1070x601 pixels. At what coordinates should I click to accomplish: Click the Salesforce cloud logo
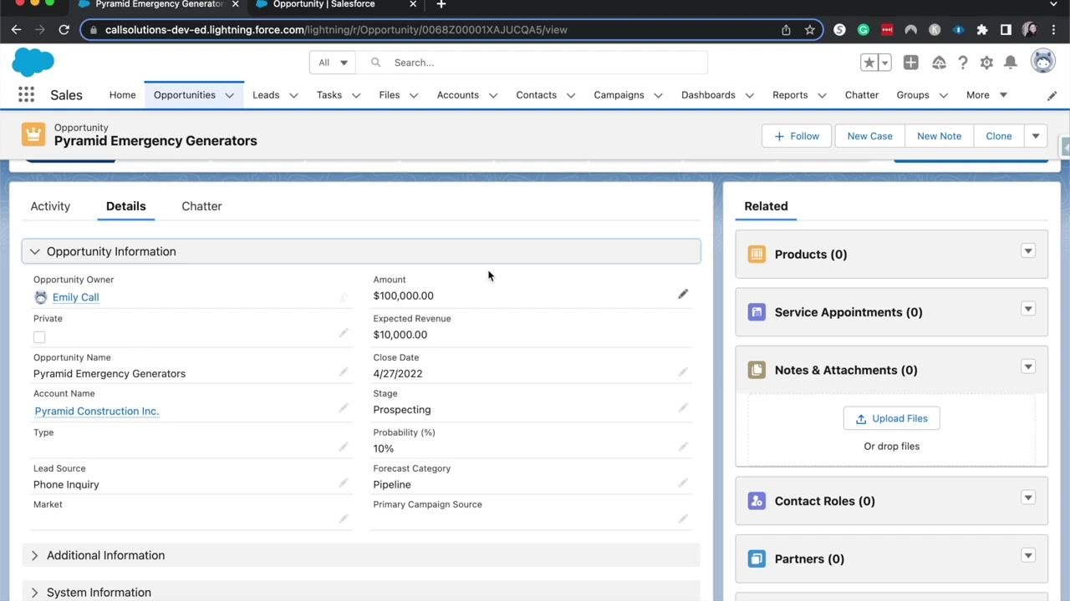pos(33,62)
